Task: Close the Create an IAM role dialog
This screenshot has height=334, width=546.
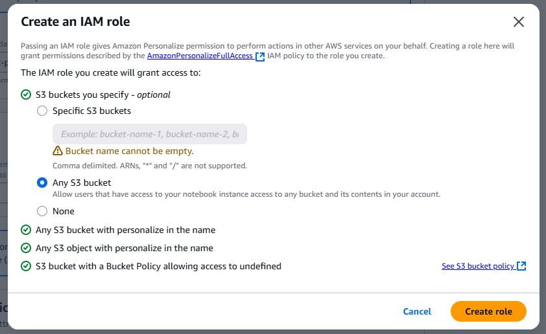Action: pyautogui.click(x=518, y=22)
